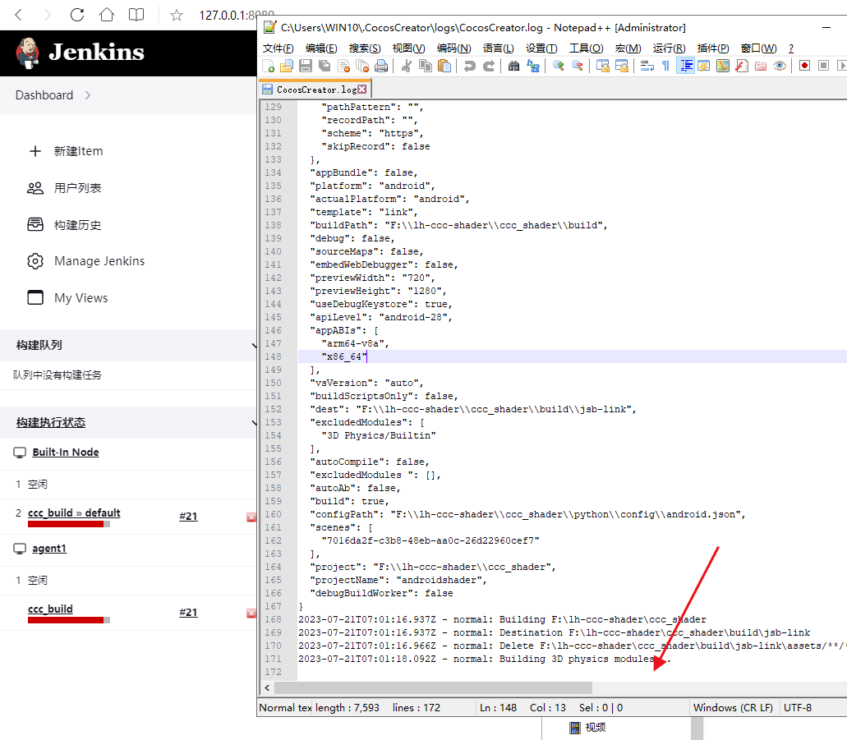Click the Open file folder icon
847x740 pixels.
point(287,66)
